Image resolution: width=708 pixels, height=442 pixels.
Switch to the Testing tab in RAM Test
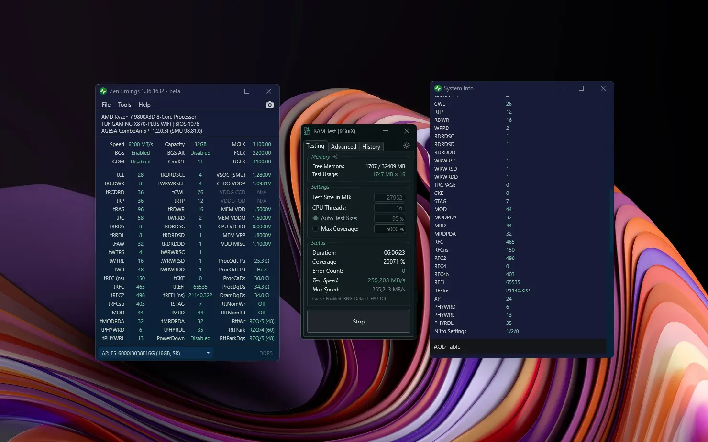click(315, 146)
